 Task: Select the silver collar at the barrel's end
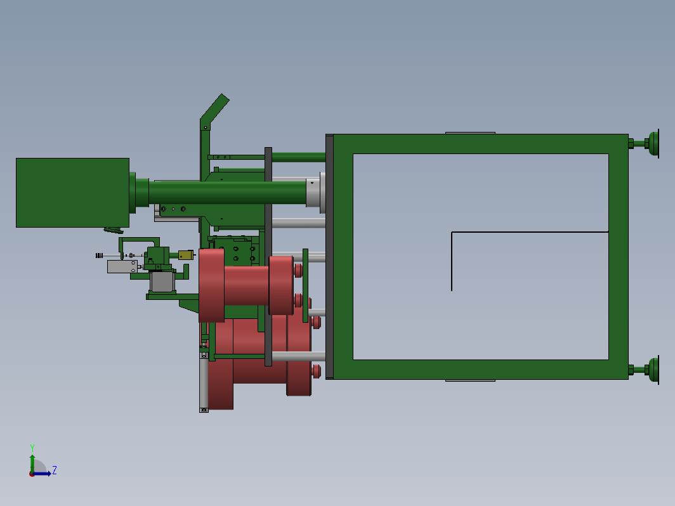point(313,192)
